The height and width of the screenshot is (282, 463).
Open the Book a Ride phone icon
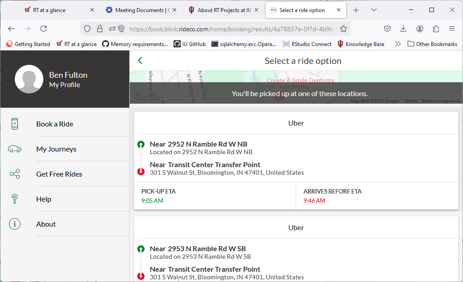pos(15,124)
